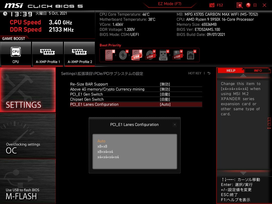Click the BIOS Ver E7D52AMS.100 text
This screenshot has height=204, width=272.
[198, 29]
